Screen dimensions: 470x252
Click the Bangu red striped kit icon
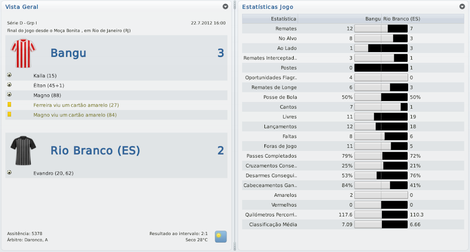click(23, 53)
